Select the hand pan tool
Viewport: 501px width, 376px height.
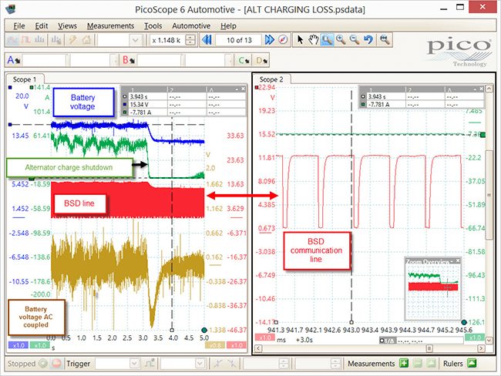point(314,40)
